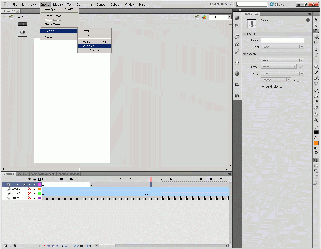Select the Zoom magnifier tool
This screenshot has height=249, width=321.
point(316,120)
